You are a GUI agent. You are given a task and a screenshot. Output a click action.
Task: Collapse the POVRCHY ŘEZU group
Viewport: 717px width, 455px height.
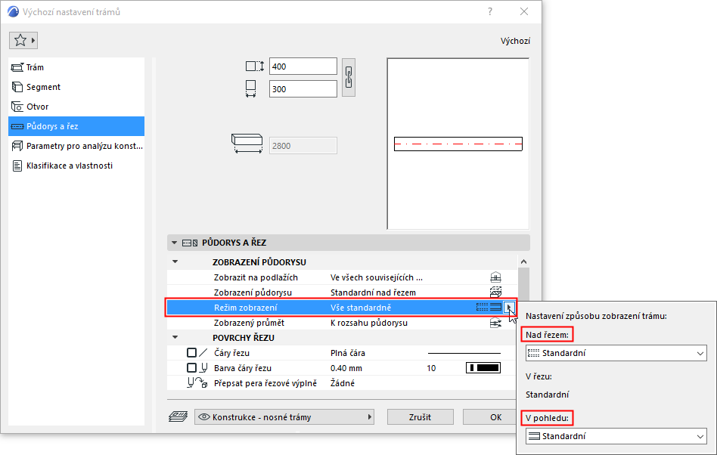[x=175, y=337]
